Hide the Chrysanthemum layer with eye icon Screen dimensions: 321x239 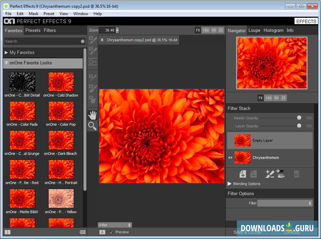[230, 158]
